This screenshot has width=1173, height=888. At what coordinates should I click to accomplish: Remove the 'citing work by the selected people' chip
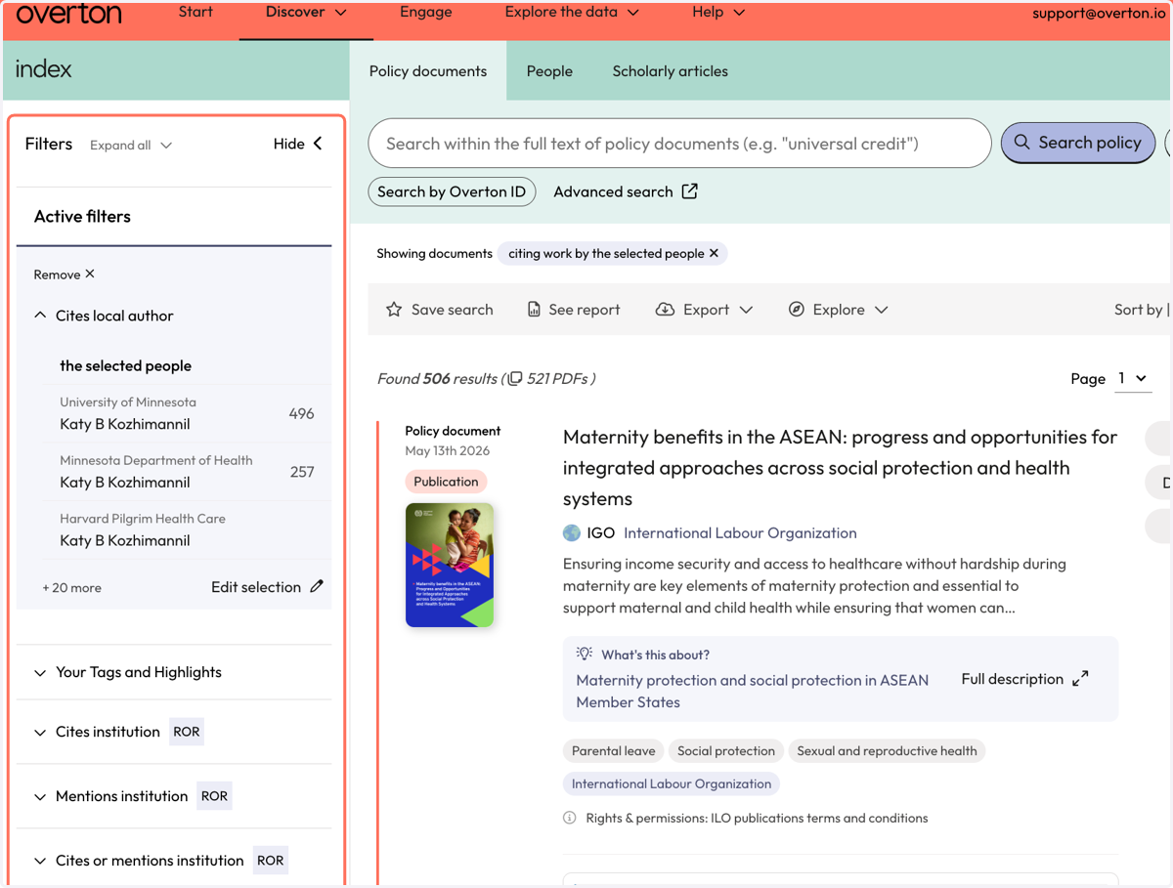[x=714, y=253]
